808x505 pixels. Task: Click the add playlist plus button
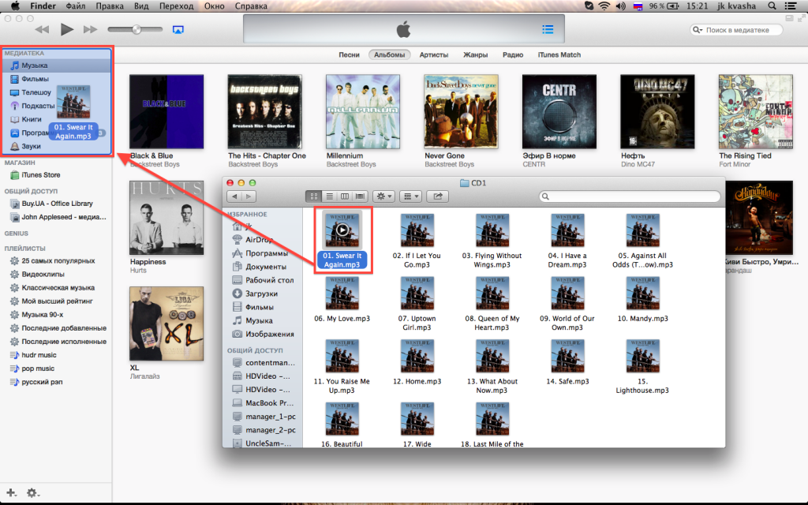pyautogui.click(x=11, y=493)
